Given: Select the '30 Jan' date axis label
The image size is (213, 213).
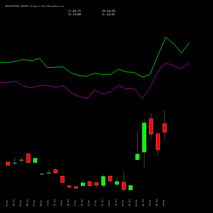Looking at the screenshot, I should click(116, 203).
